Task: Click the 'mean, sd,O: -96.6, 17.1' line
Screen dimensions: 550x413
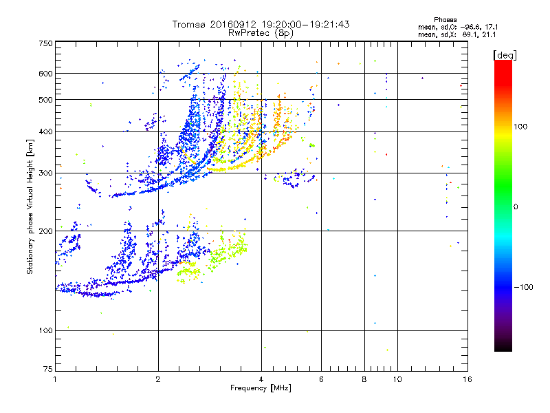Action: pos(458,27)
